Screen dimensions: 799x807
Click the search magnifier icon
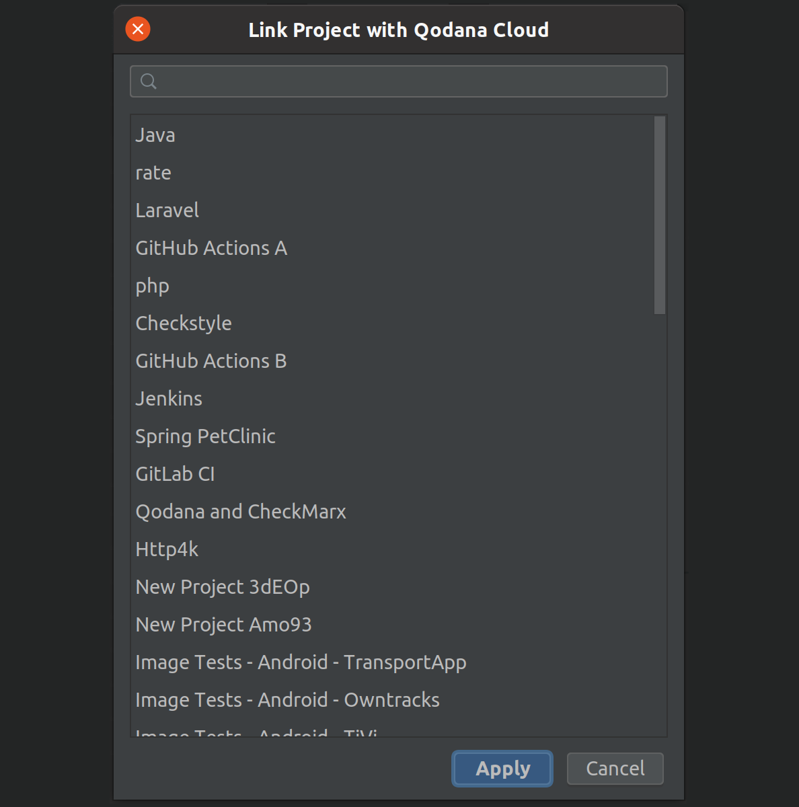pos(148,81)
